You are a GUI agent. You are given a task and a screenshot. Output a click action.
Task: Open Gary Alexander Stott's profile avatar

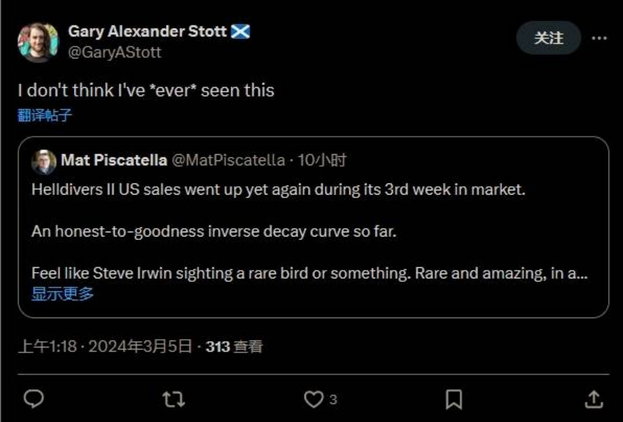pyautogui.click(x=38, y=43)
